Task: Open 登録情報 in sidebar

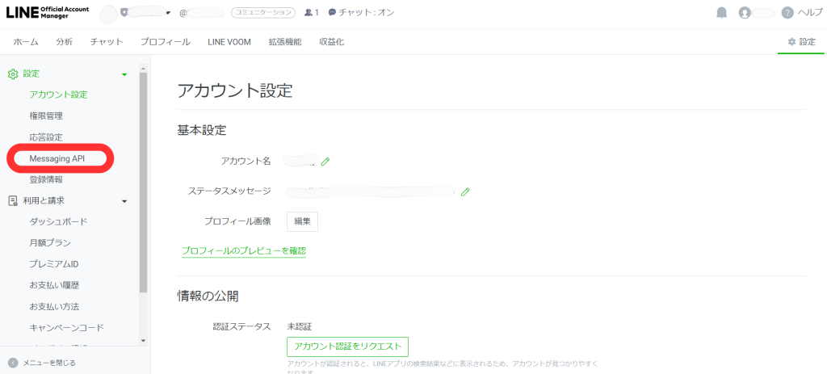Action: tap(46, 179)
